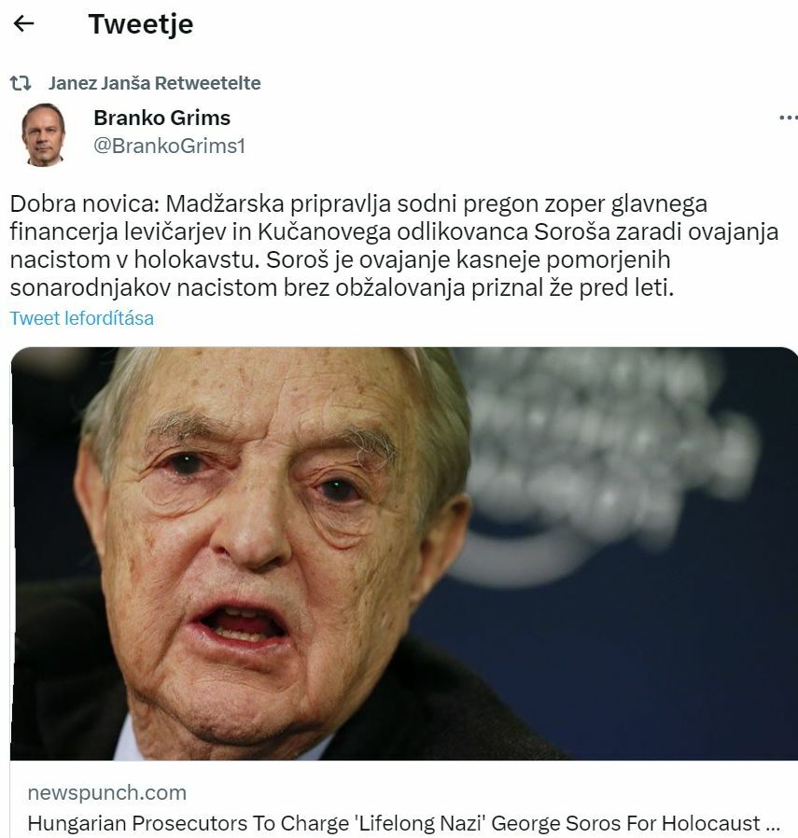
Task: Open Branko Grims profile avatar
Action: pos(43,134)
